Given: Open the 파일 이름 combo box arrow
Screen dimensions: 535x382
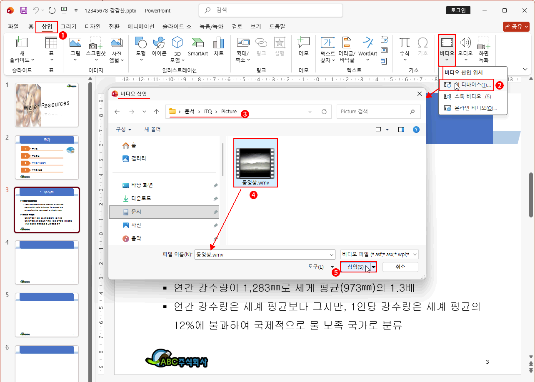Looking at the screenshot, I should (332, 254).
